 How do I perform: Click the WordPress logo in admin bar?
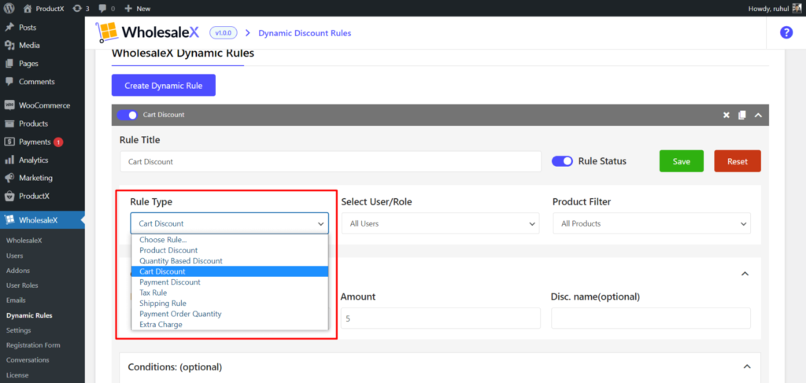point(9,8)
